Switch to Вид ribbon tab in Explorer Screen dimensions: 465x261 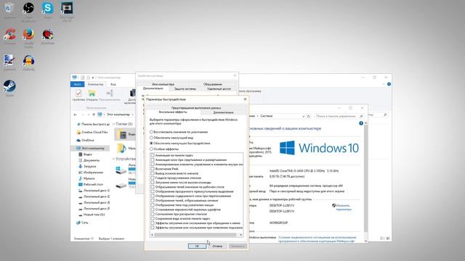(113, 84)
